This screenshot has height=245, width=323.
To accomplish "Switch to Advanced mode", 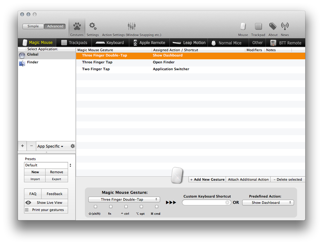I will tap(55, 27).
